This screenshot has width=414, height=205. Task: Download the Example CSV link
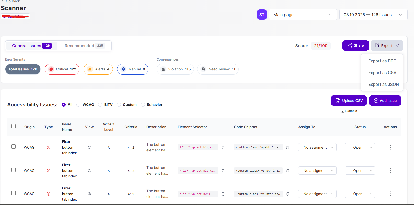click(349, 111)
